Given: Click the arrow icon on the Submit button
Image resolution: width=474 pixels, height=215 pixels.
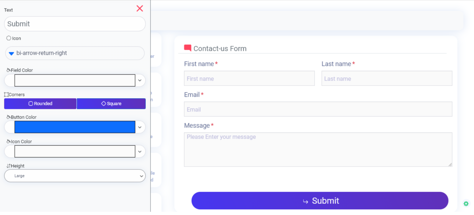Looking at the screenshot, I should tap(305, 201).
